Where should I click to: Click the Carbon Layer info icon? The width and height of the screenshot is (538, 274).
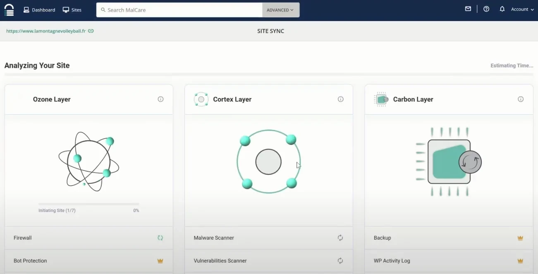tap(520, 99)
